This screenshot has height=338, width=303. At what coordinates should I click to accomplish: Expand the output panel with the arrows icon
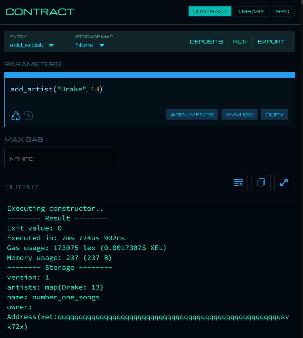[284, 183]
